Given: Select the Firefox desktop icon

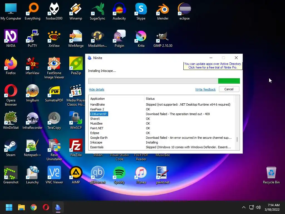Looking at the screenshot, I should click(x=11, y=66).
